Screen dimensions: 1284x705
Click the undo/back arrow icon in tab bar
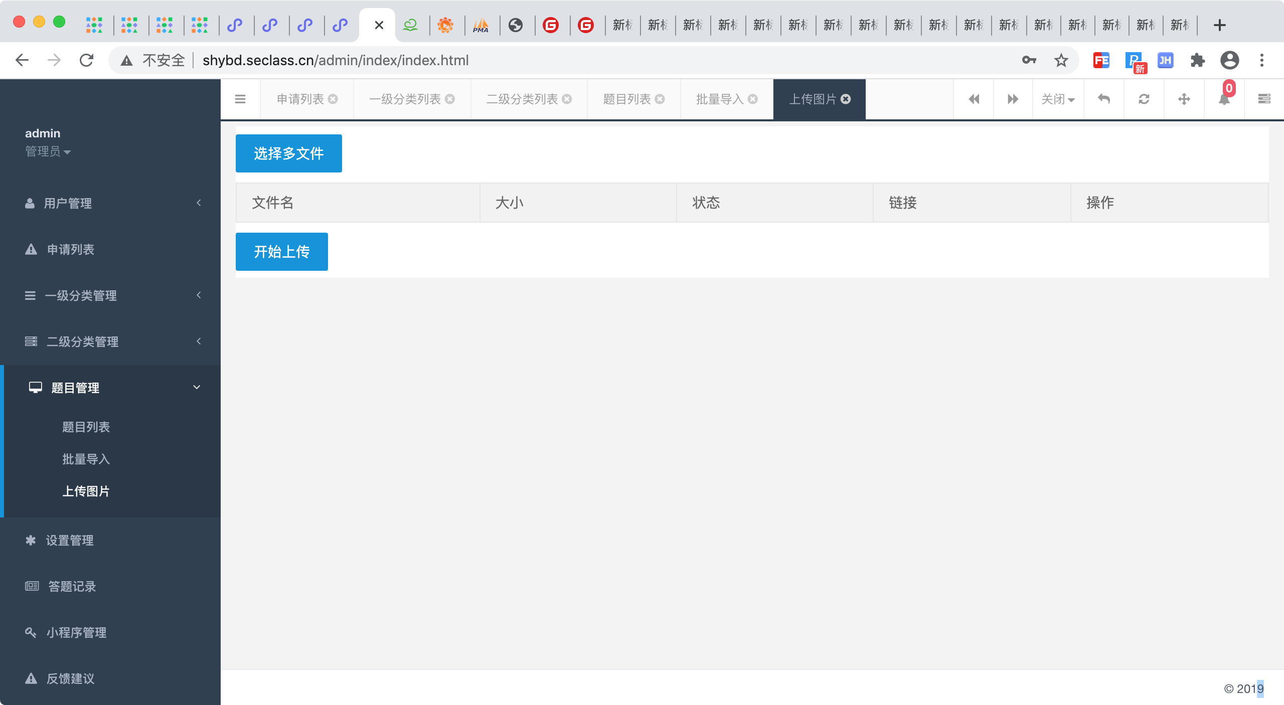point(1104,99)
